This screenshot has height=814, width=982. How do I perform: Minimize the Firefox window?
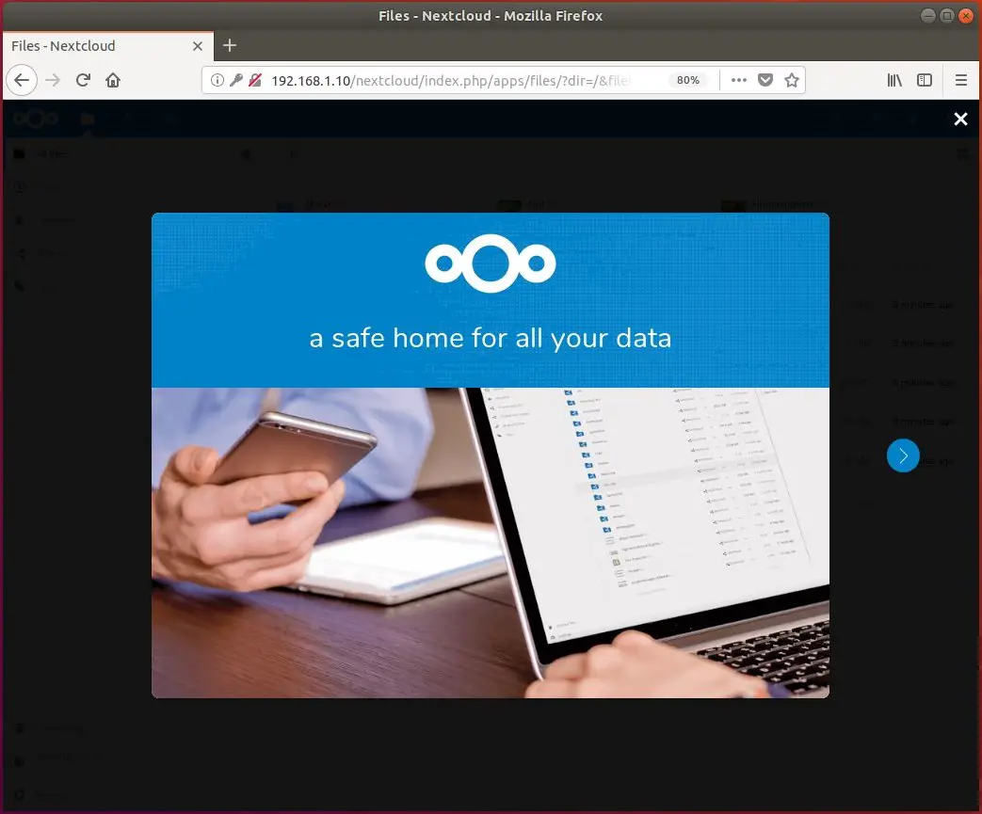(928, 16)
